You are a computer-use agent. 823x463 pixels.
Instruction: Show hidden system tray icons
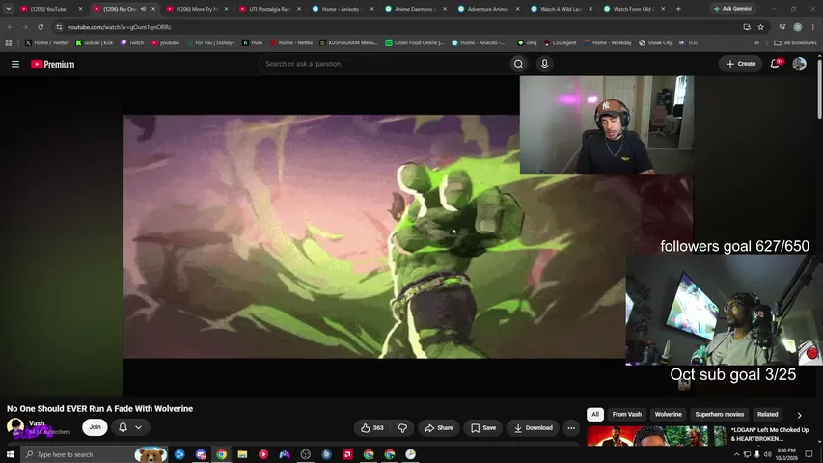pos(736,454)
